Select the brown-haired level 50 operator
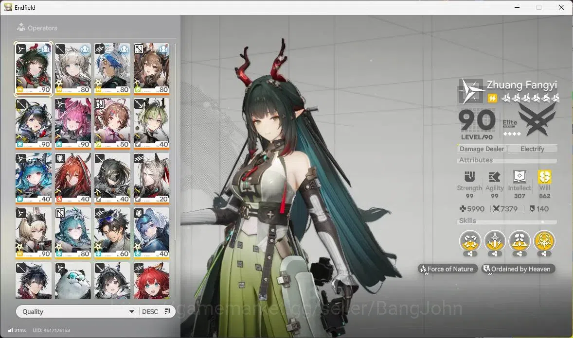This screenshot has width=573, height=338. [x=112, y=123]
